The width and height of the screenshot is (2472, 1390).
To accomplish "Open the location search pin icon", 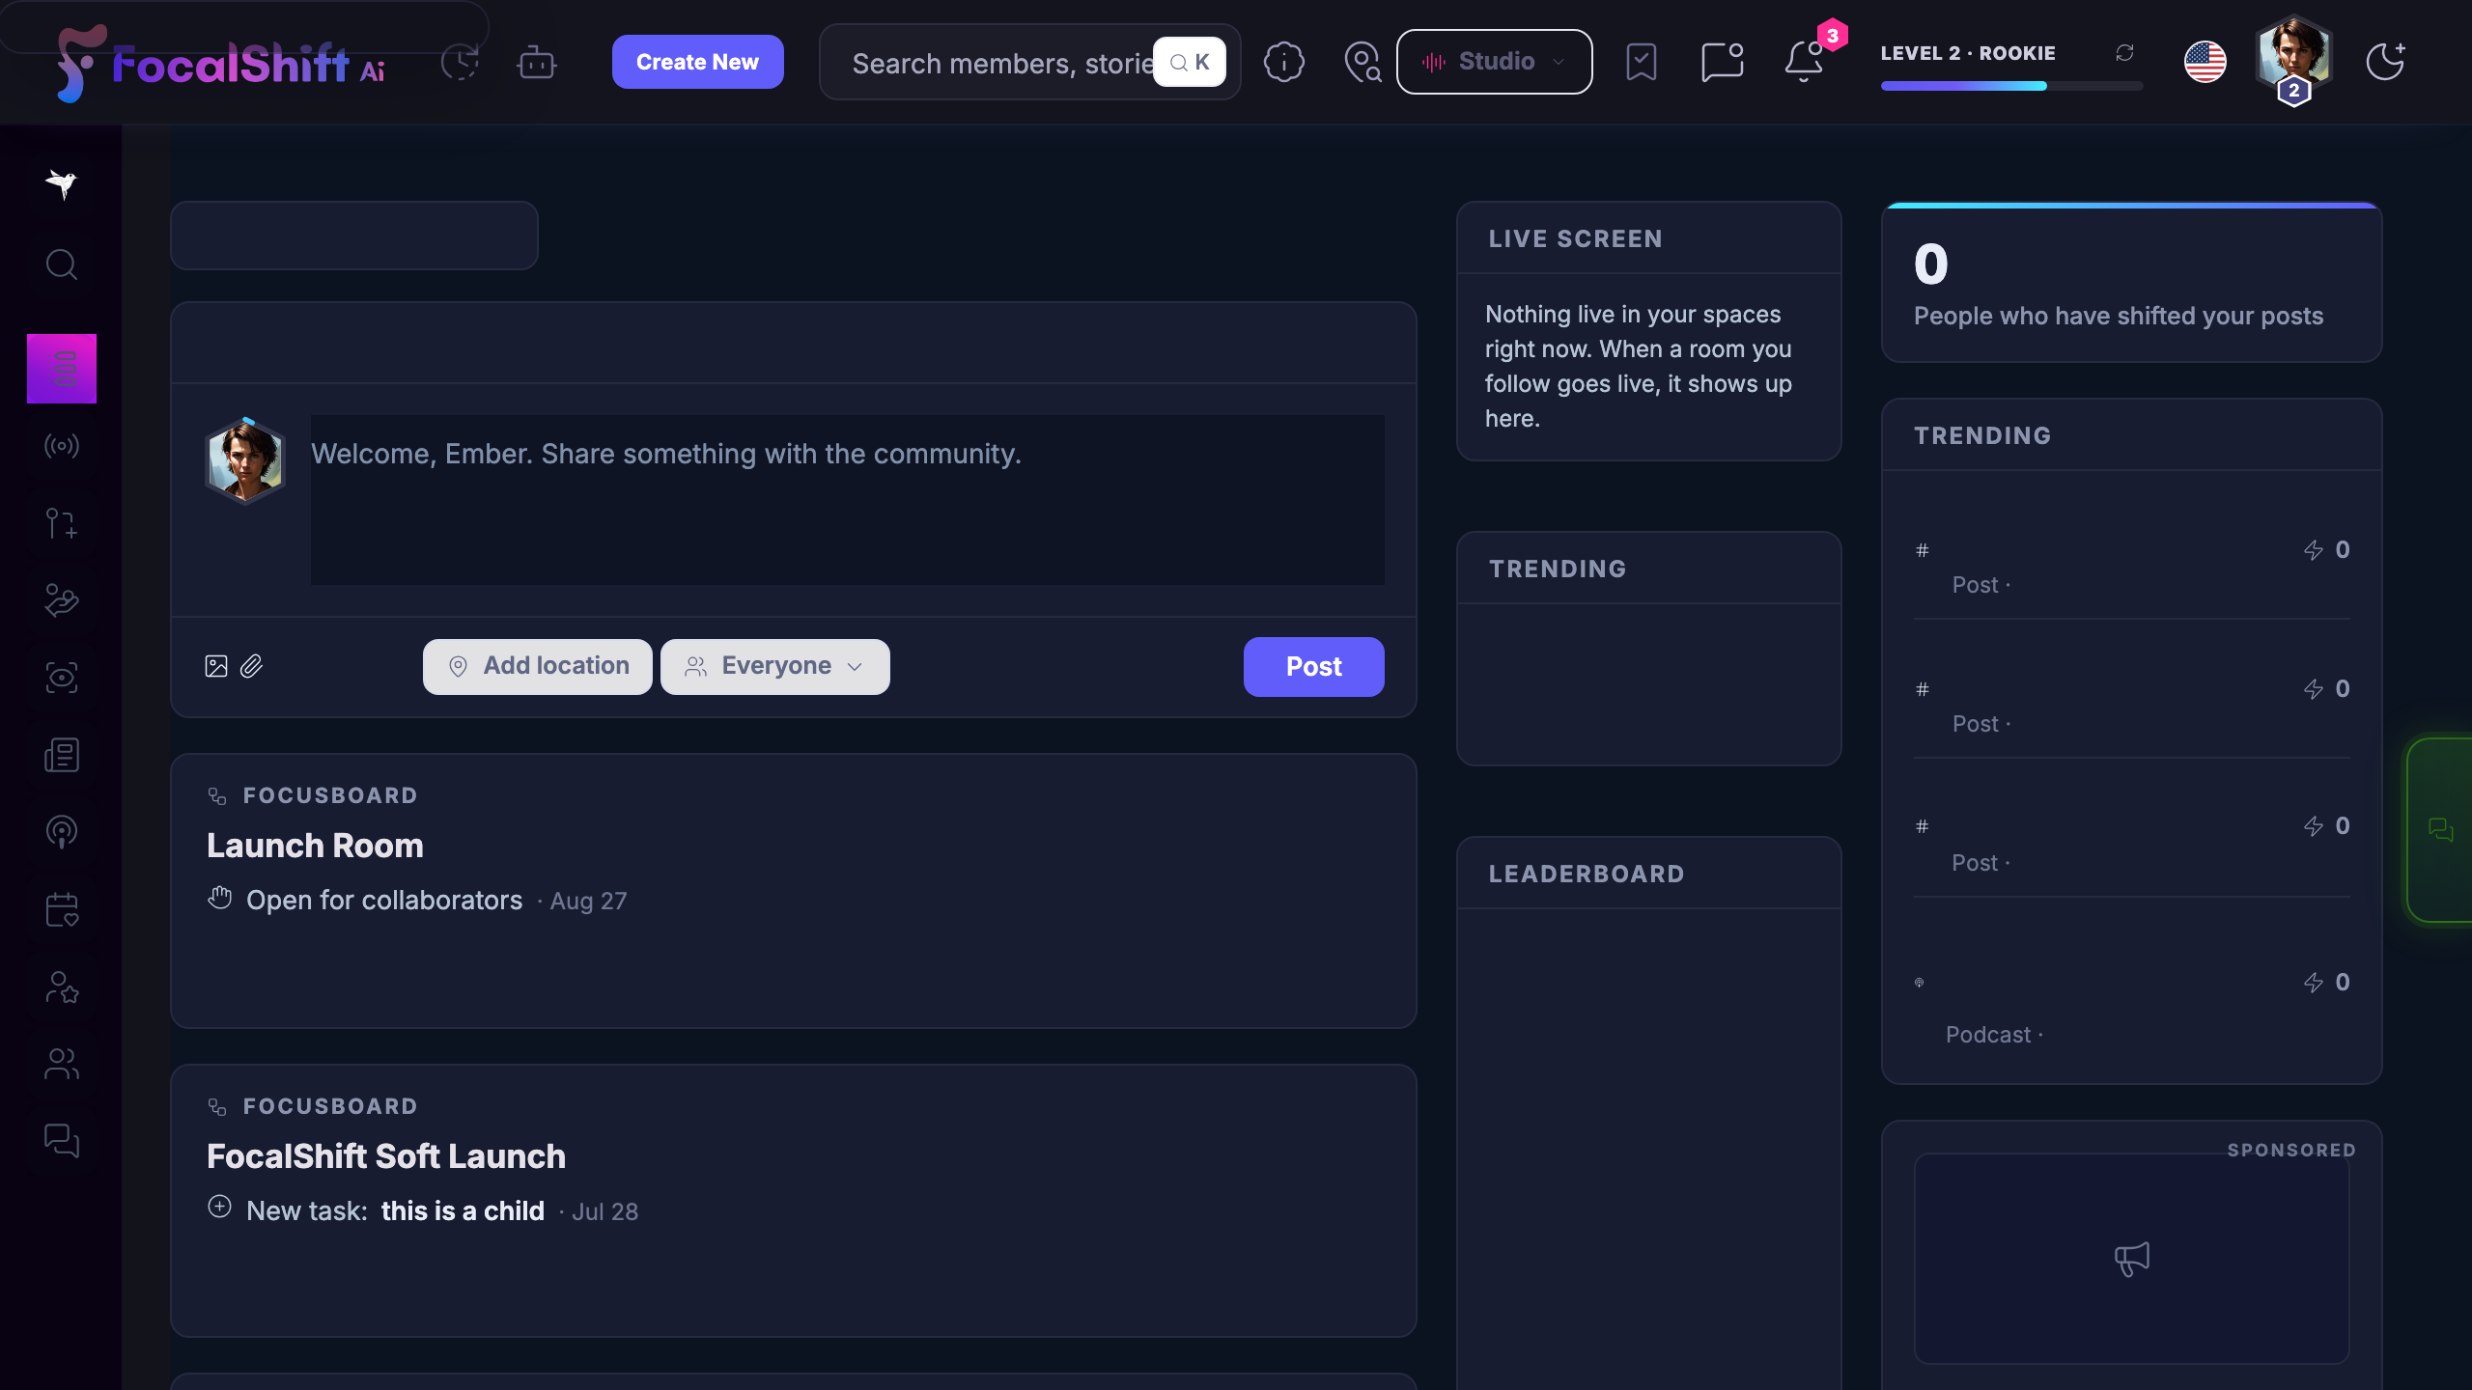I will point(1362,62).
